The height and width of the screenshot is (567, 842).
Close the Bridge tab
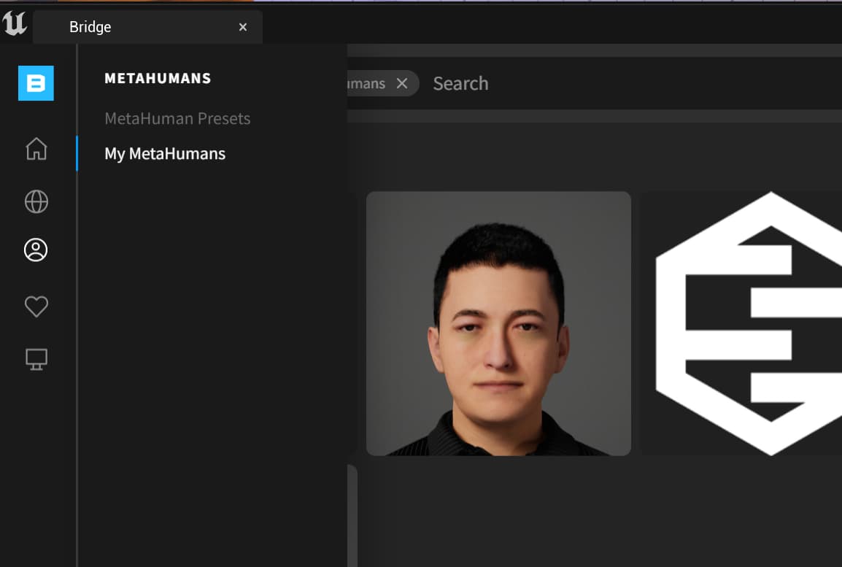coord(243,27)
